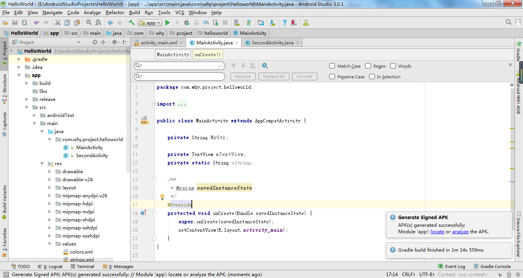Click the Save All toolbar icon
523x278 pixels.
[15, 23]
